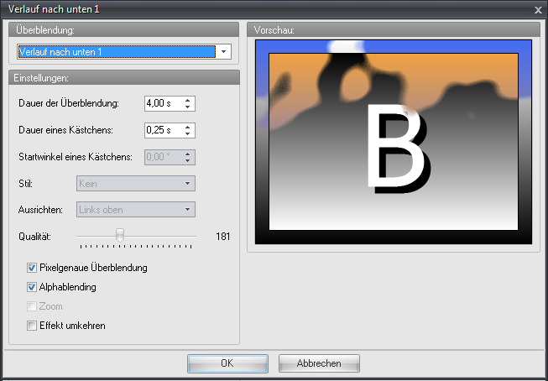Decrease Dauer der Überblendung with down arrow
Screen dimensions: 548x381
click(x=188, y=107)
